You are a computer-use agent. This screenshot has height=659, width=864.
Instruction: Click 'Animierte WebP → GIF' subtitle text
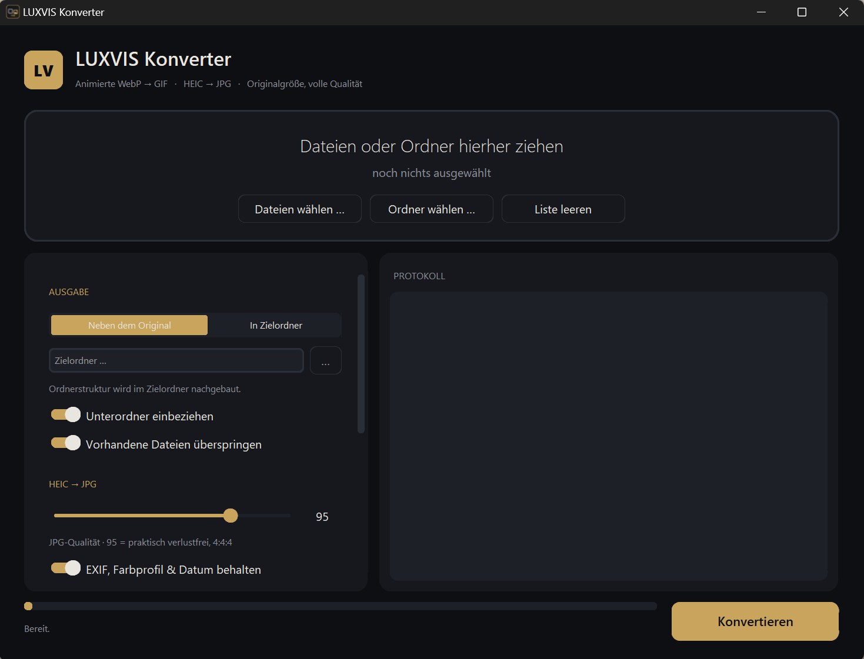(121, 83)
